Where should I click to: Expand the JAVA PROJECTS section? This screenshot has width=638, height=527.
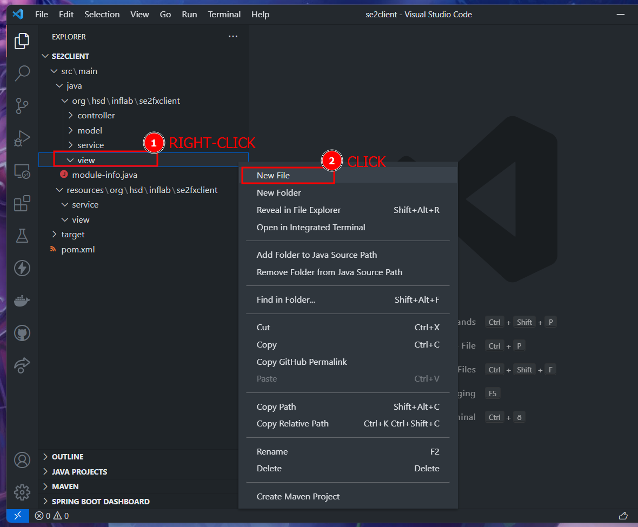coord(45,472)
